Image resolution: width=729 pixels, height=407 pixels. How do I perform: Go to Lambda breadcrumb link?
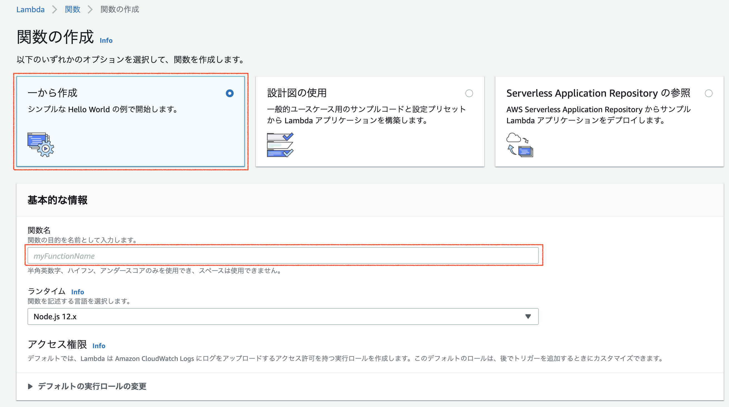point(31,9)
